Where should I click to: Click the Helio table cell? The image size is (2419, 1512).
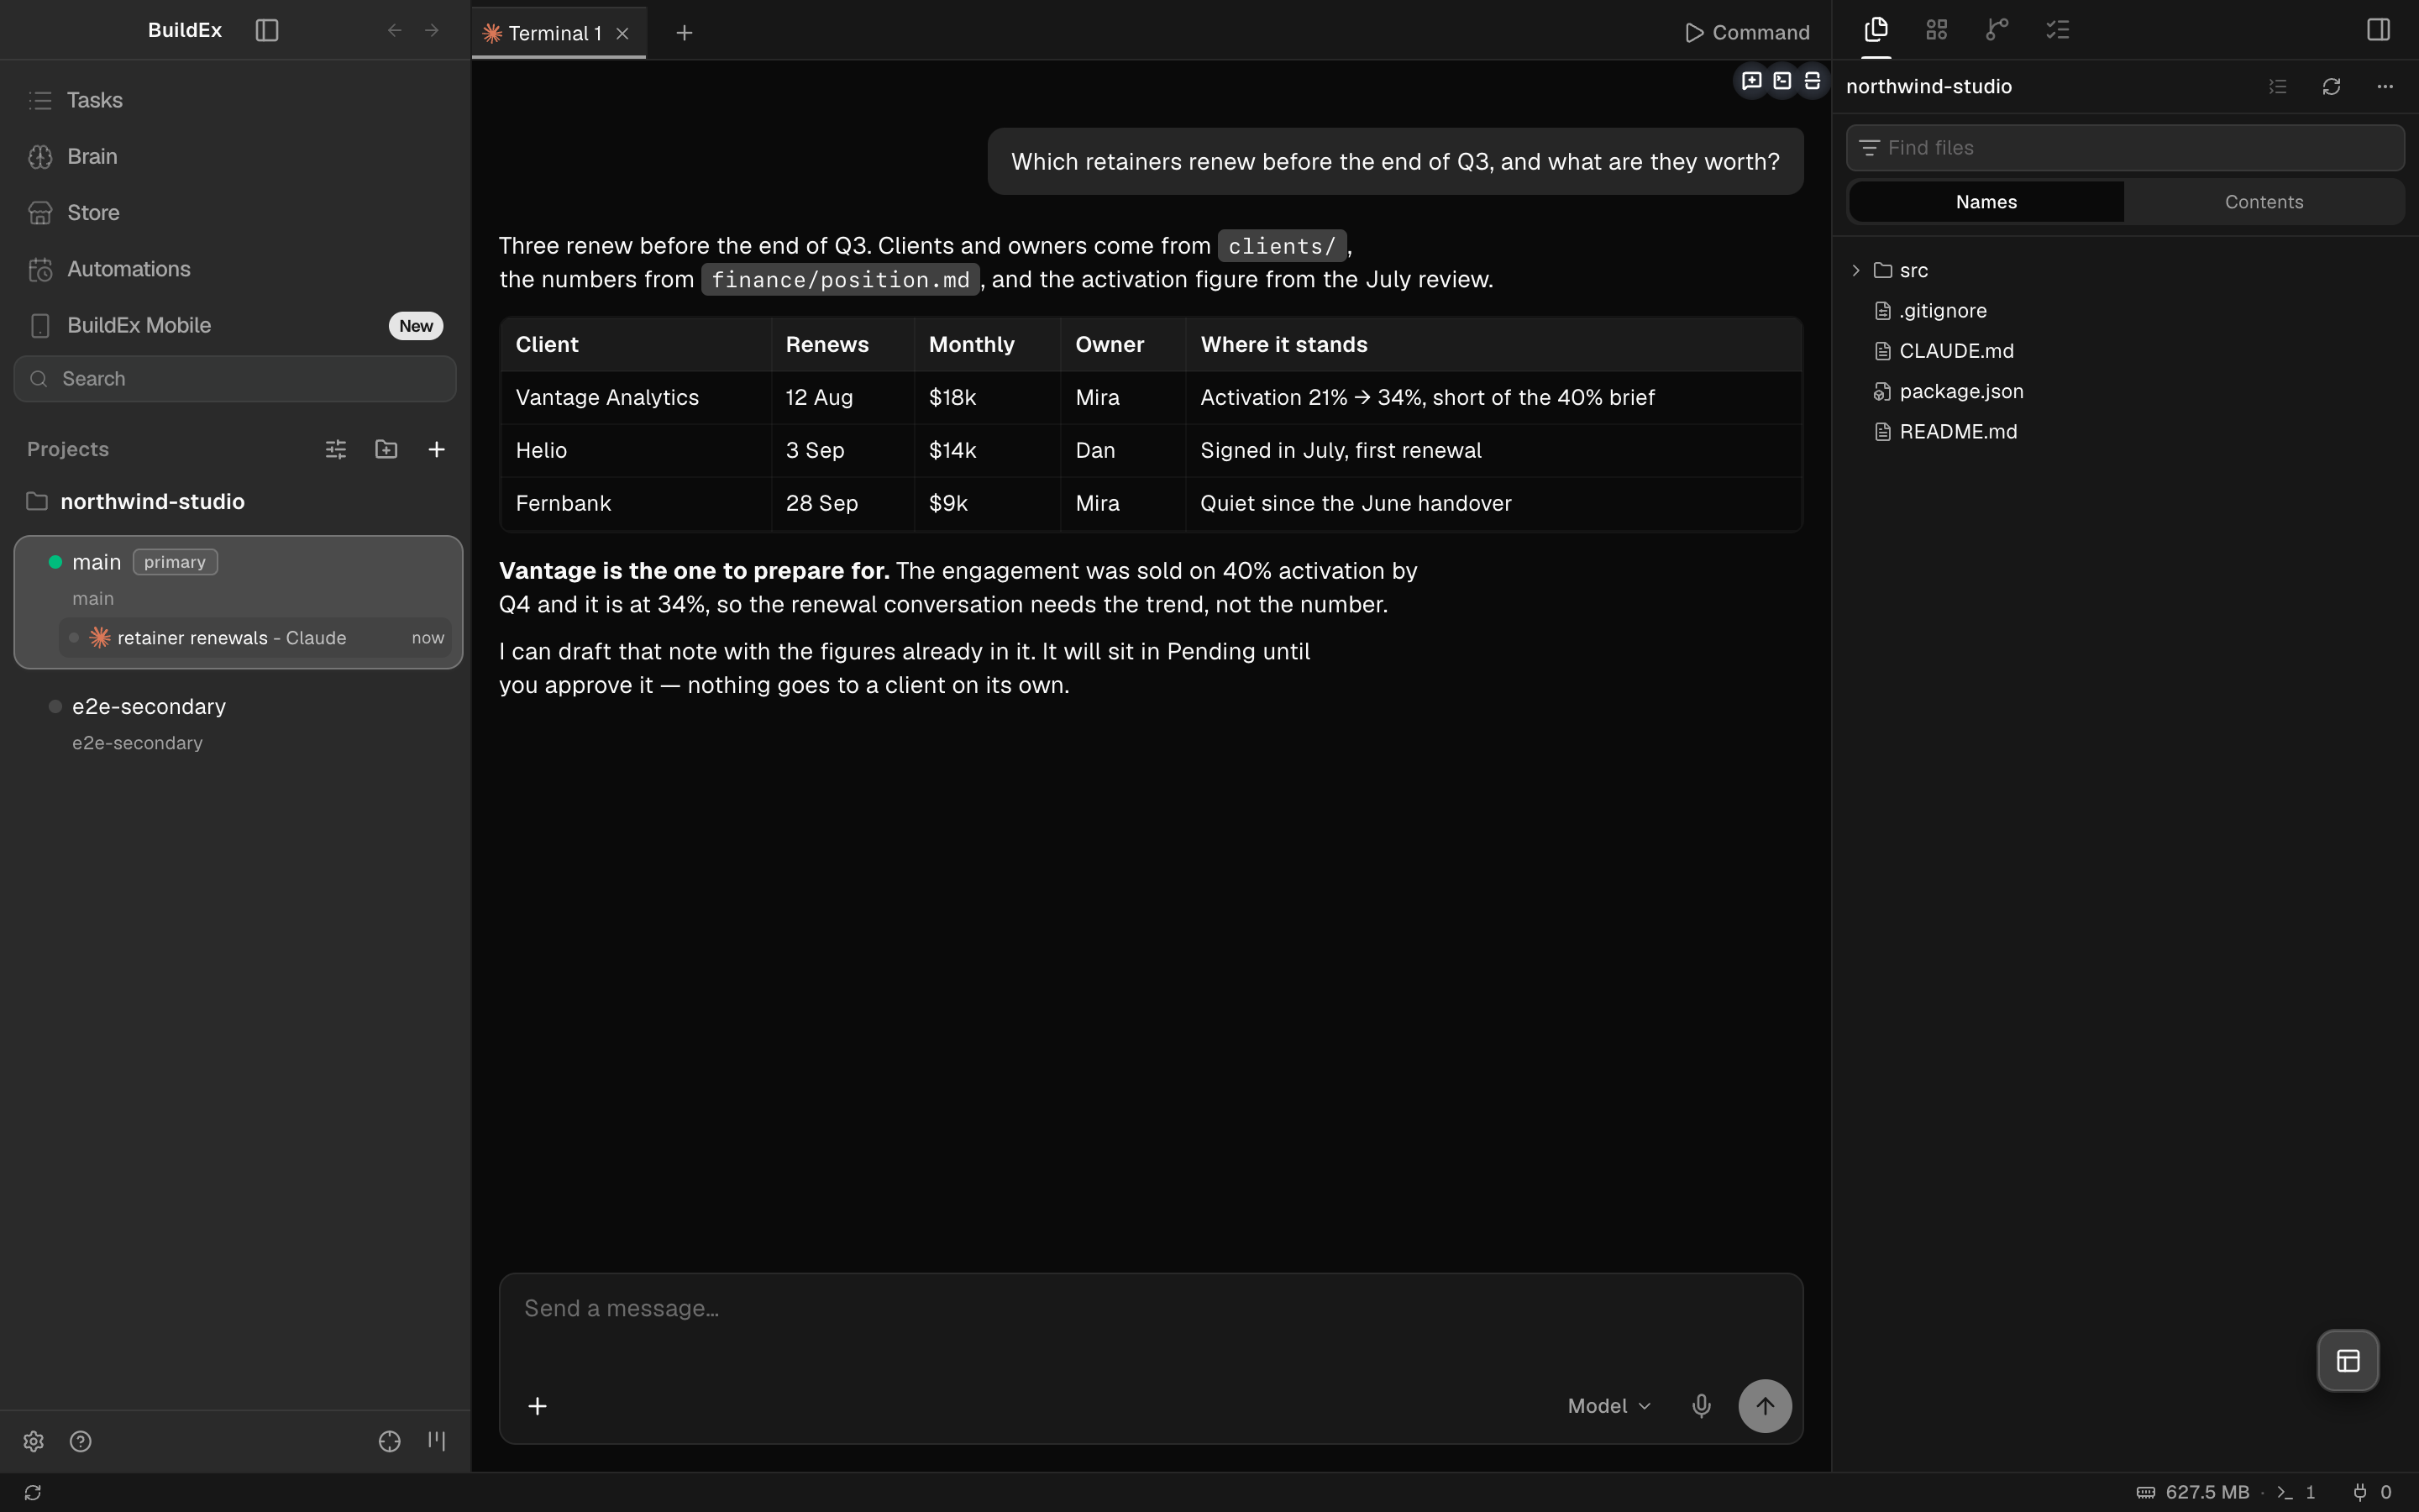pyautogui.click(x=636, y=451)
